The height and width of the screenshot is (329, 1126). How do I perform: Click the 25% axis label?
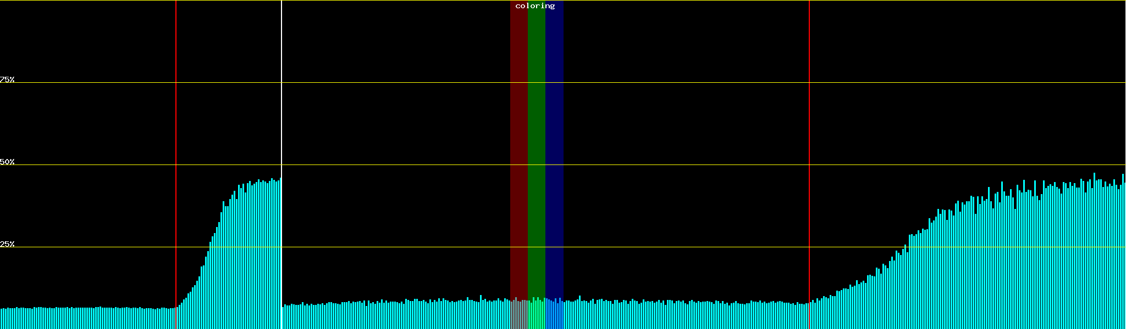coord(7,244)
